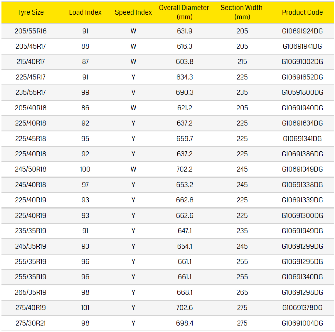Click product code G10691002DG
This screenshot has height=332, width=335.
tap(302, 62)
